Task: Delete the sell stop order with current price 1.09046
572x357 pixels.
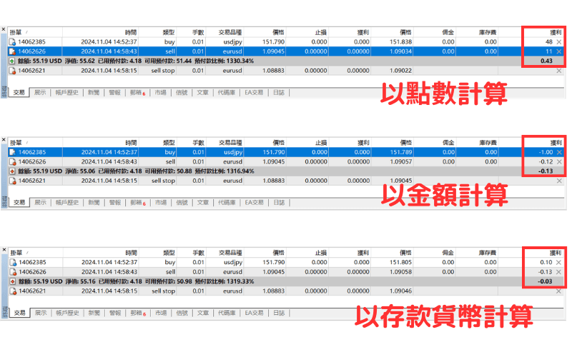Action: (559, 291)
